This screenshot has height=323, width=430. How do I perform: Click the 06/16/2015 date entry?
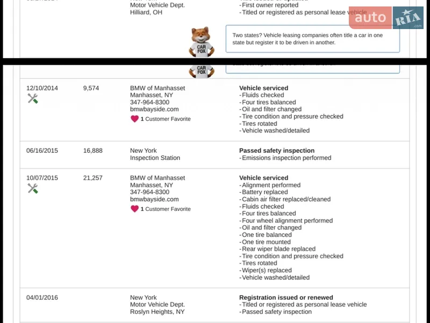click(x=42, y=151)
